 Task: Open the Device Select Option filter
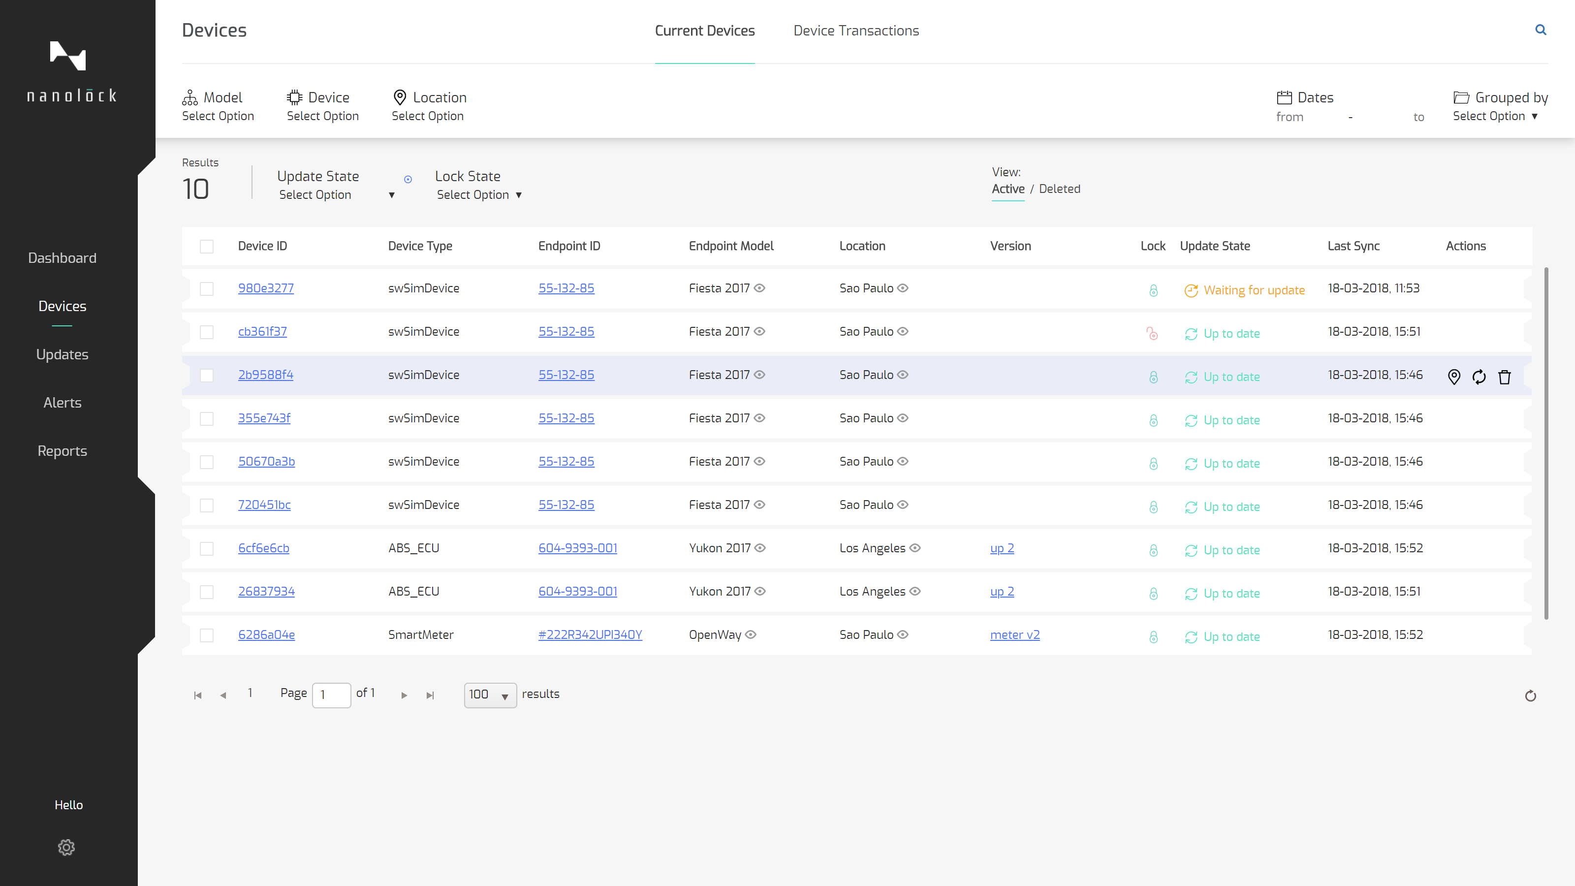pyautogui.click(x=322, y=116)
